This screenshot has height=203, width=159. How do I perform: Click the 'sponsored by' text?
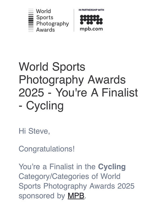click(x=42, y=196)
